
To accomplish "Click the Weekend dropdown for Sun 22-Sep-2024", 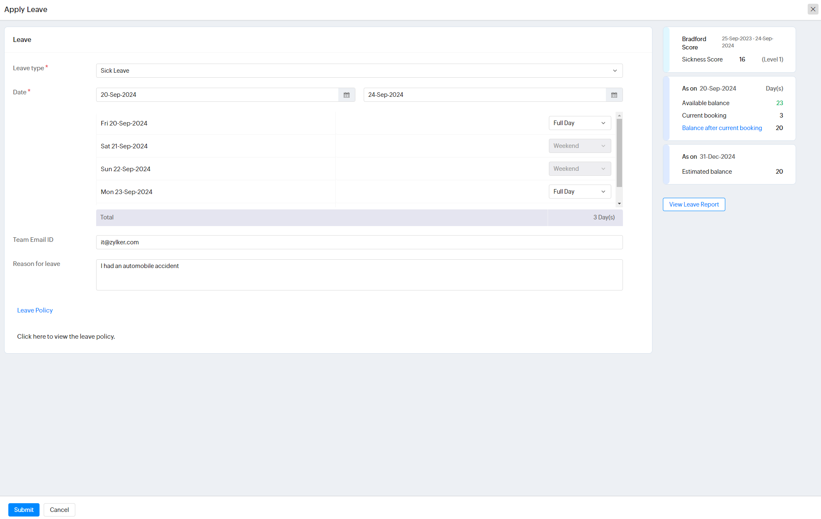I will pyautogui.click(x=579, y=169).
